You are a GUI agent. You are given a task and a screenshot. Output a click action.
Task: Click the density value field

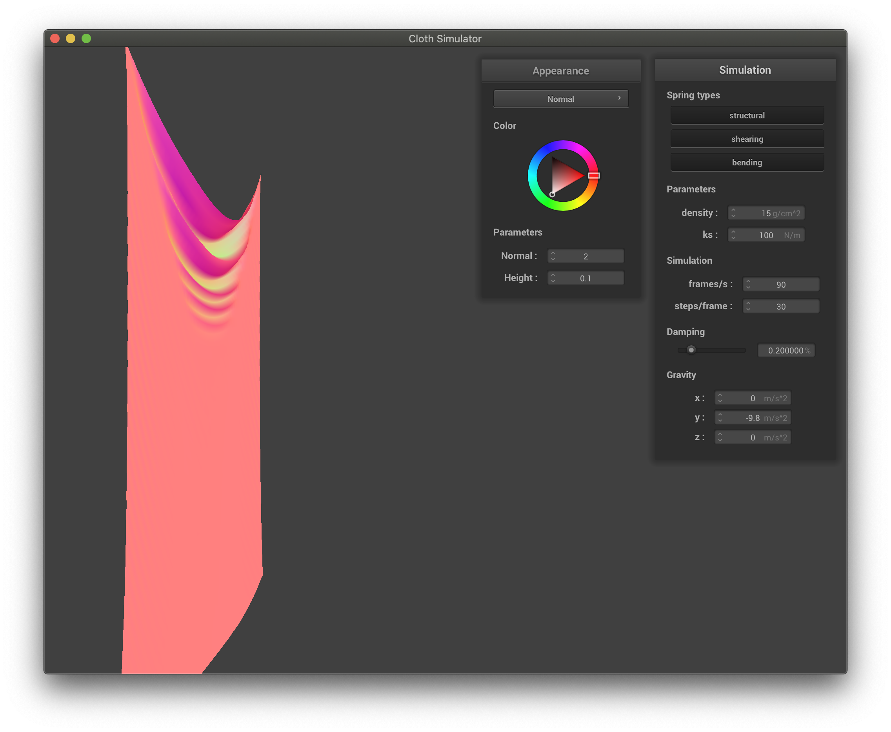click(x=766, y=213)
